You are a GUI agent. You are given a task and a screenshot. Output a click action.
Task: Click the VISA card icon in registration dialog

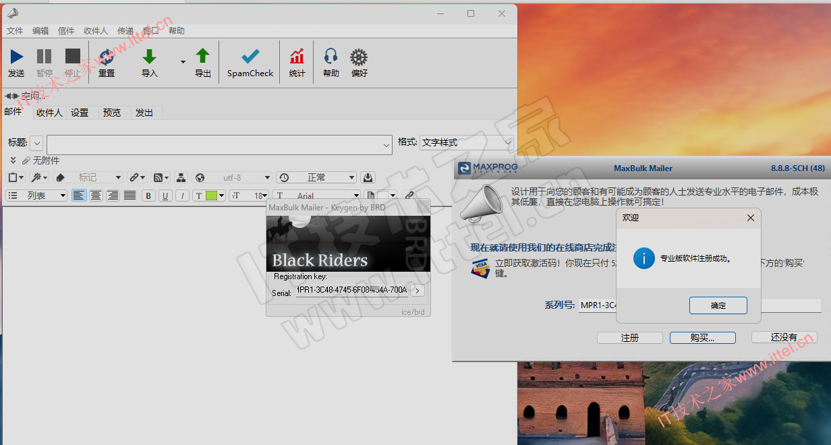(481, 268)
